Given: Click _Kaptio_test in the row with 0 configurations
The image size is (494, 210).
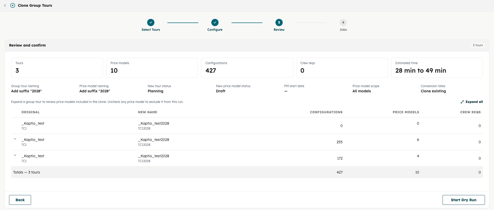Looking at the screenshot, I should (33, 124).
